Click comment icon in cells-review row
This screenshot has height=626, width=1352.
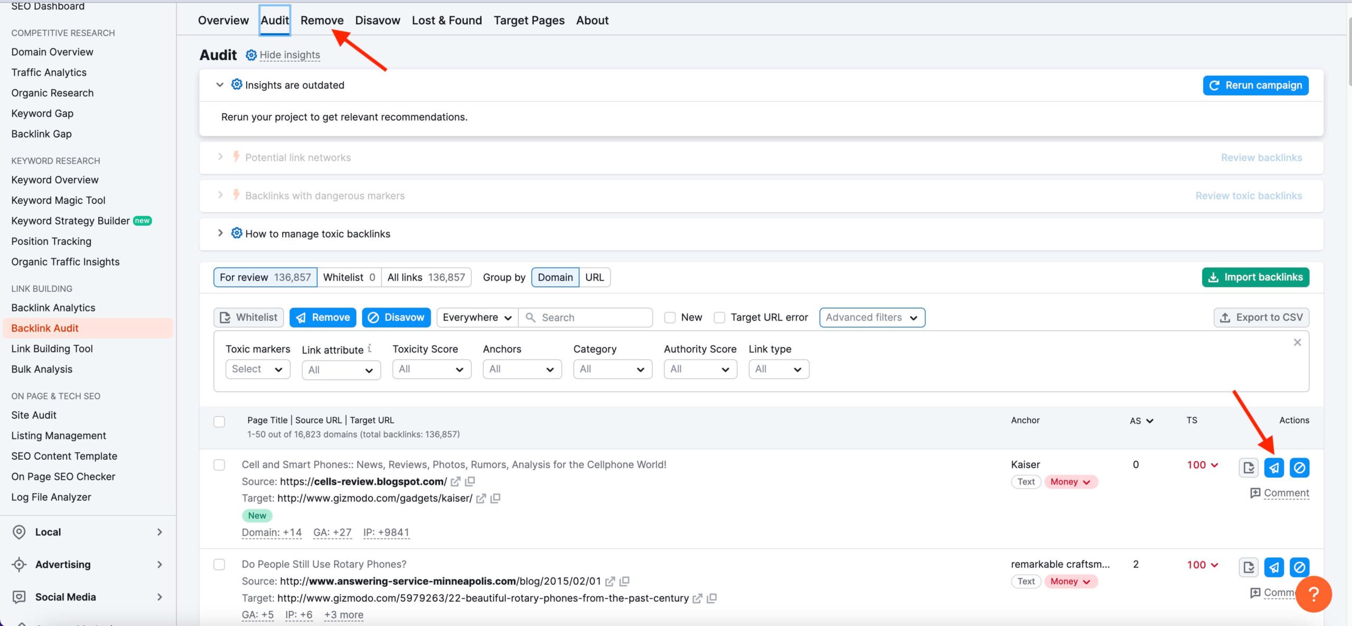pyautogui.click(x=1255, y=493)
